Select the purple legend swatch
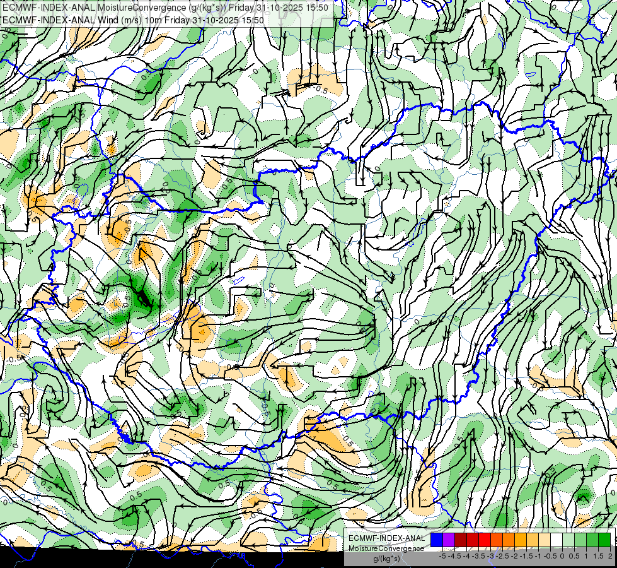 tap(449, 540)
